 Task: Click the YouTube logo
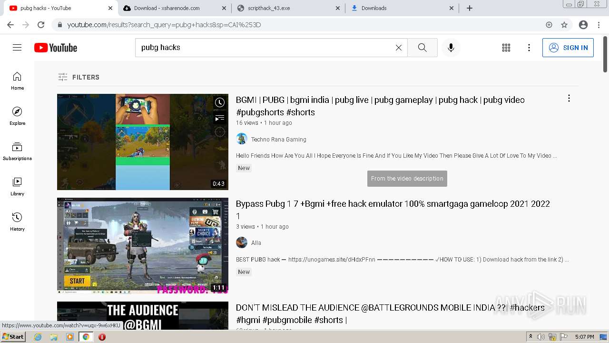(56, 48)
